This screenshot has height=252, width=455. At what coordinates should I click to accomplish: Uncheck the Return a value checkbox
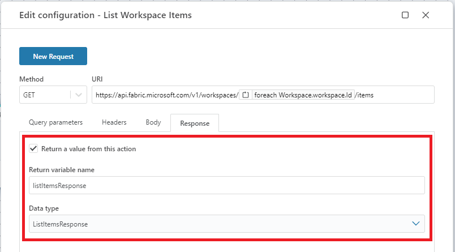(x=33, y=149)
